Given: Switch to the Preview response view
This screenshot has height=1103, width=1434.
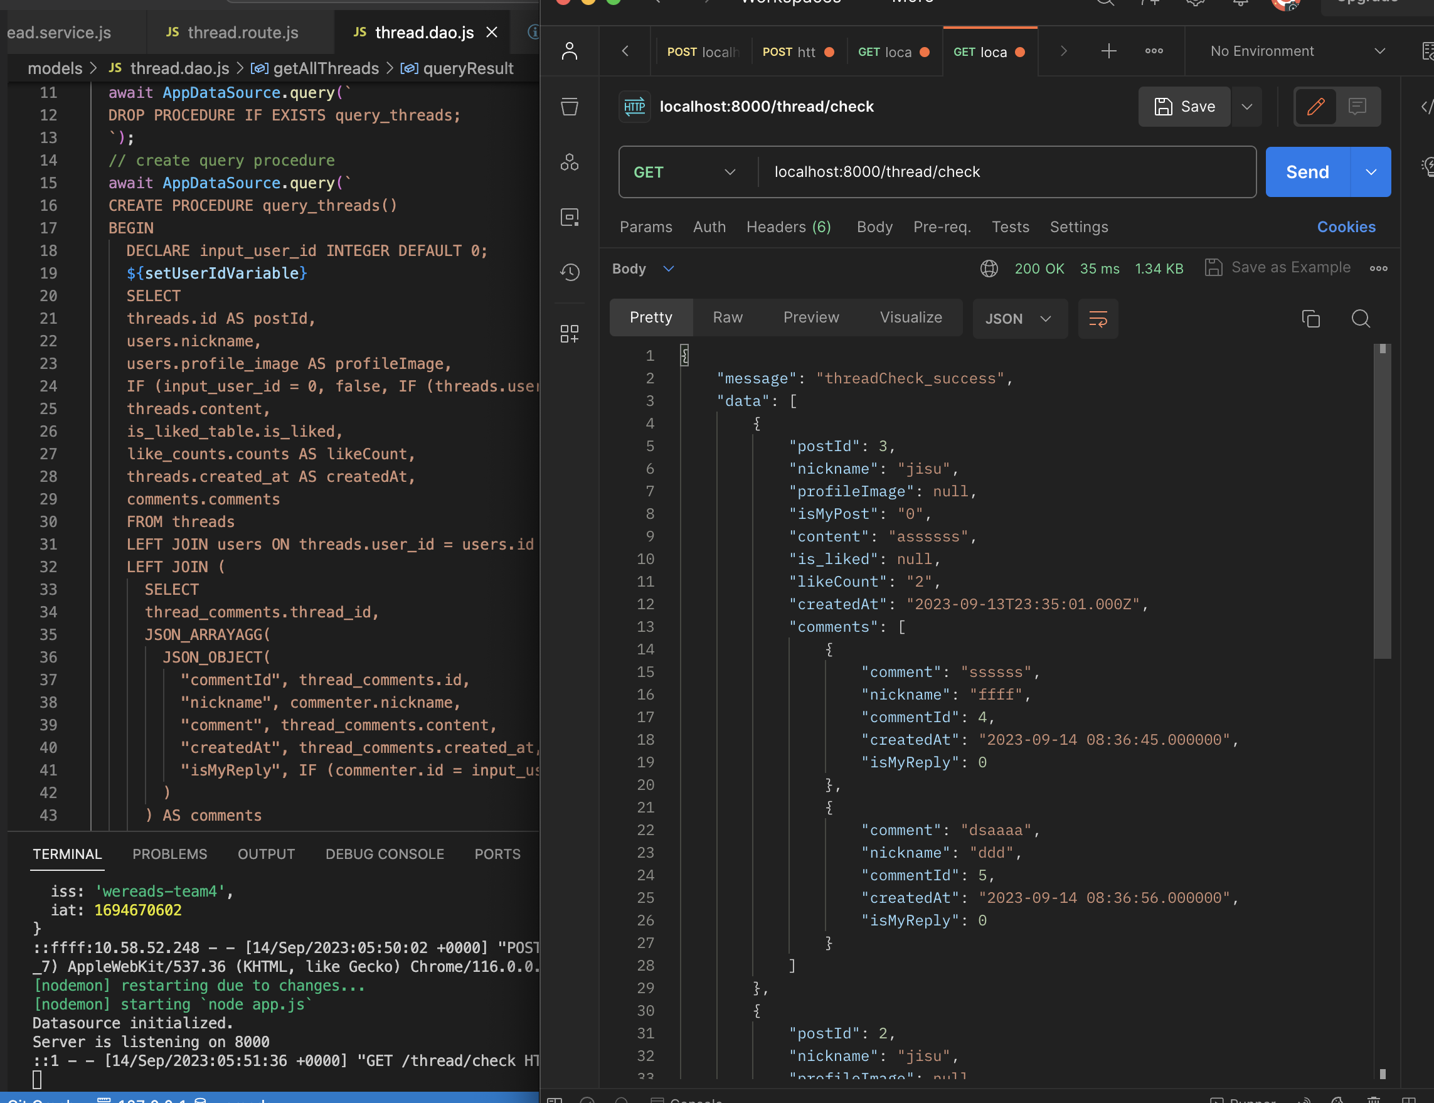Looking at the screenshot, I should 810,317.
